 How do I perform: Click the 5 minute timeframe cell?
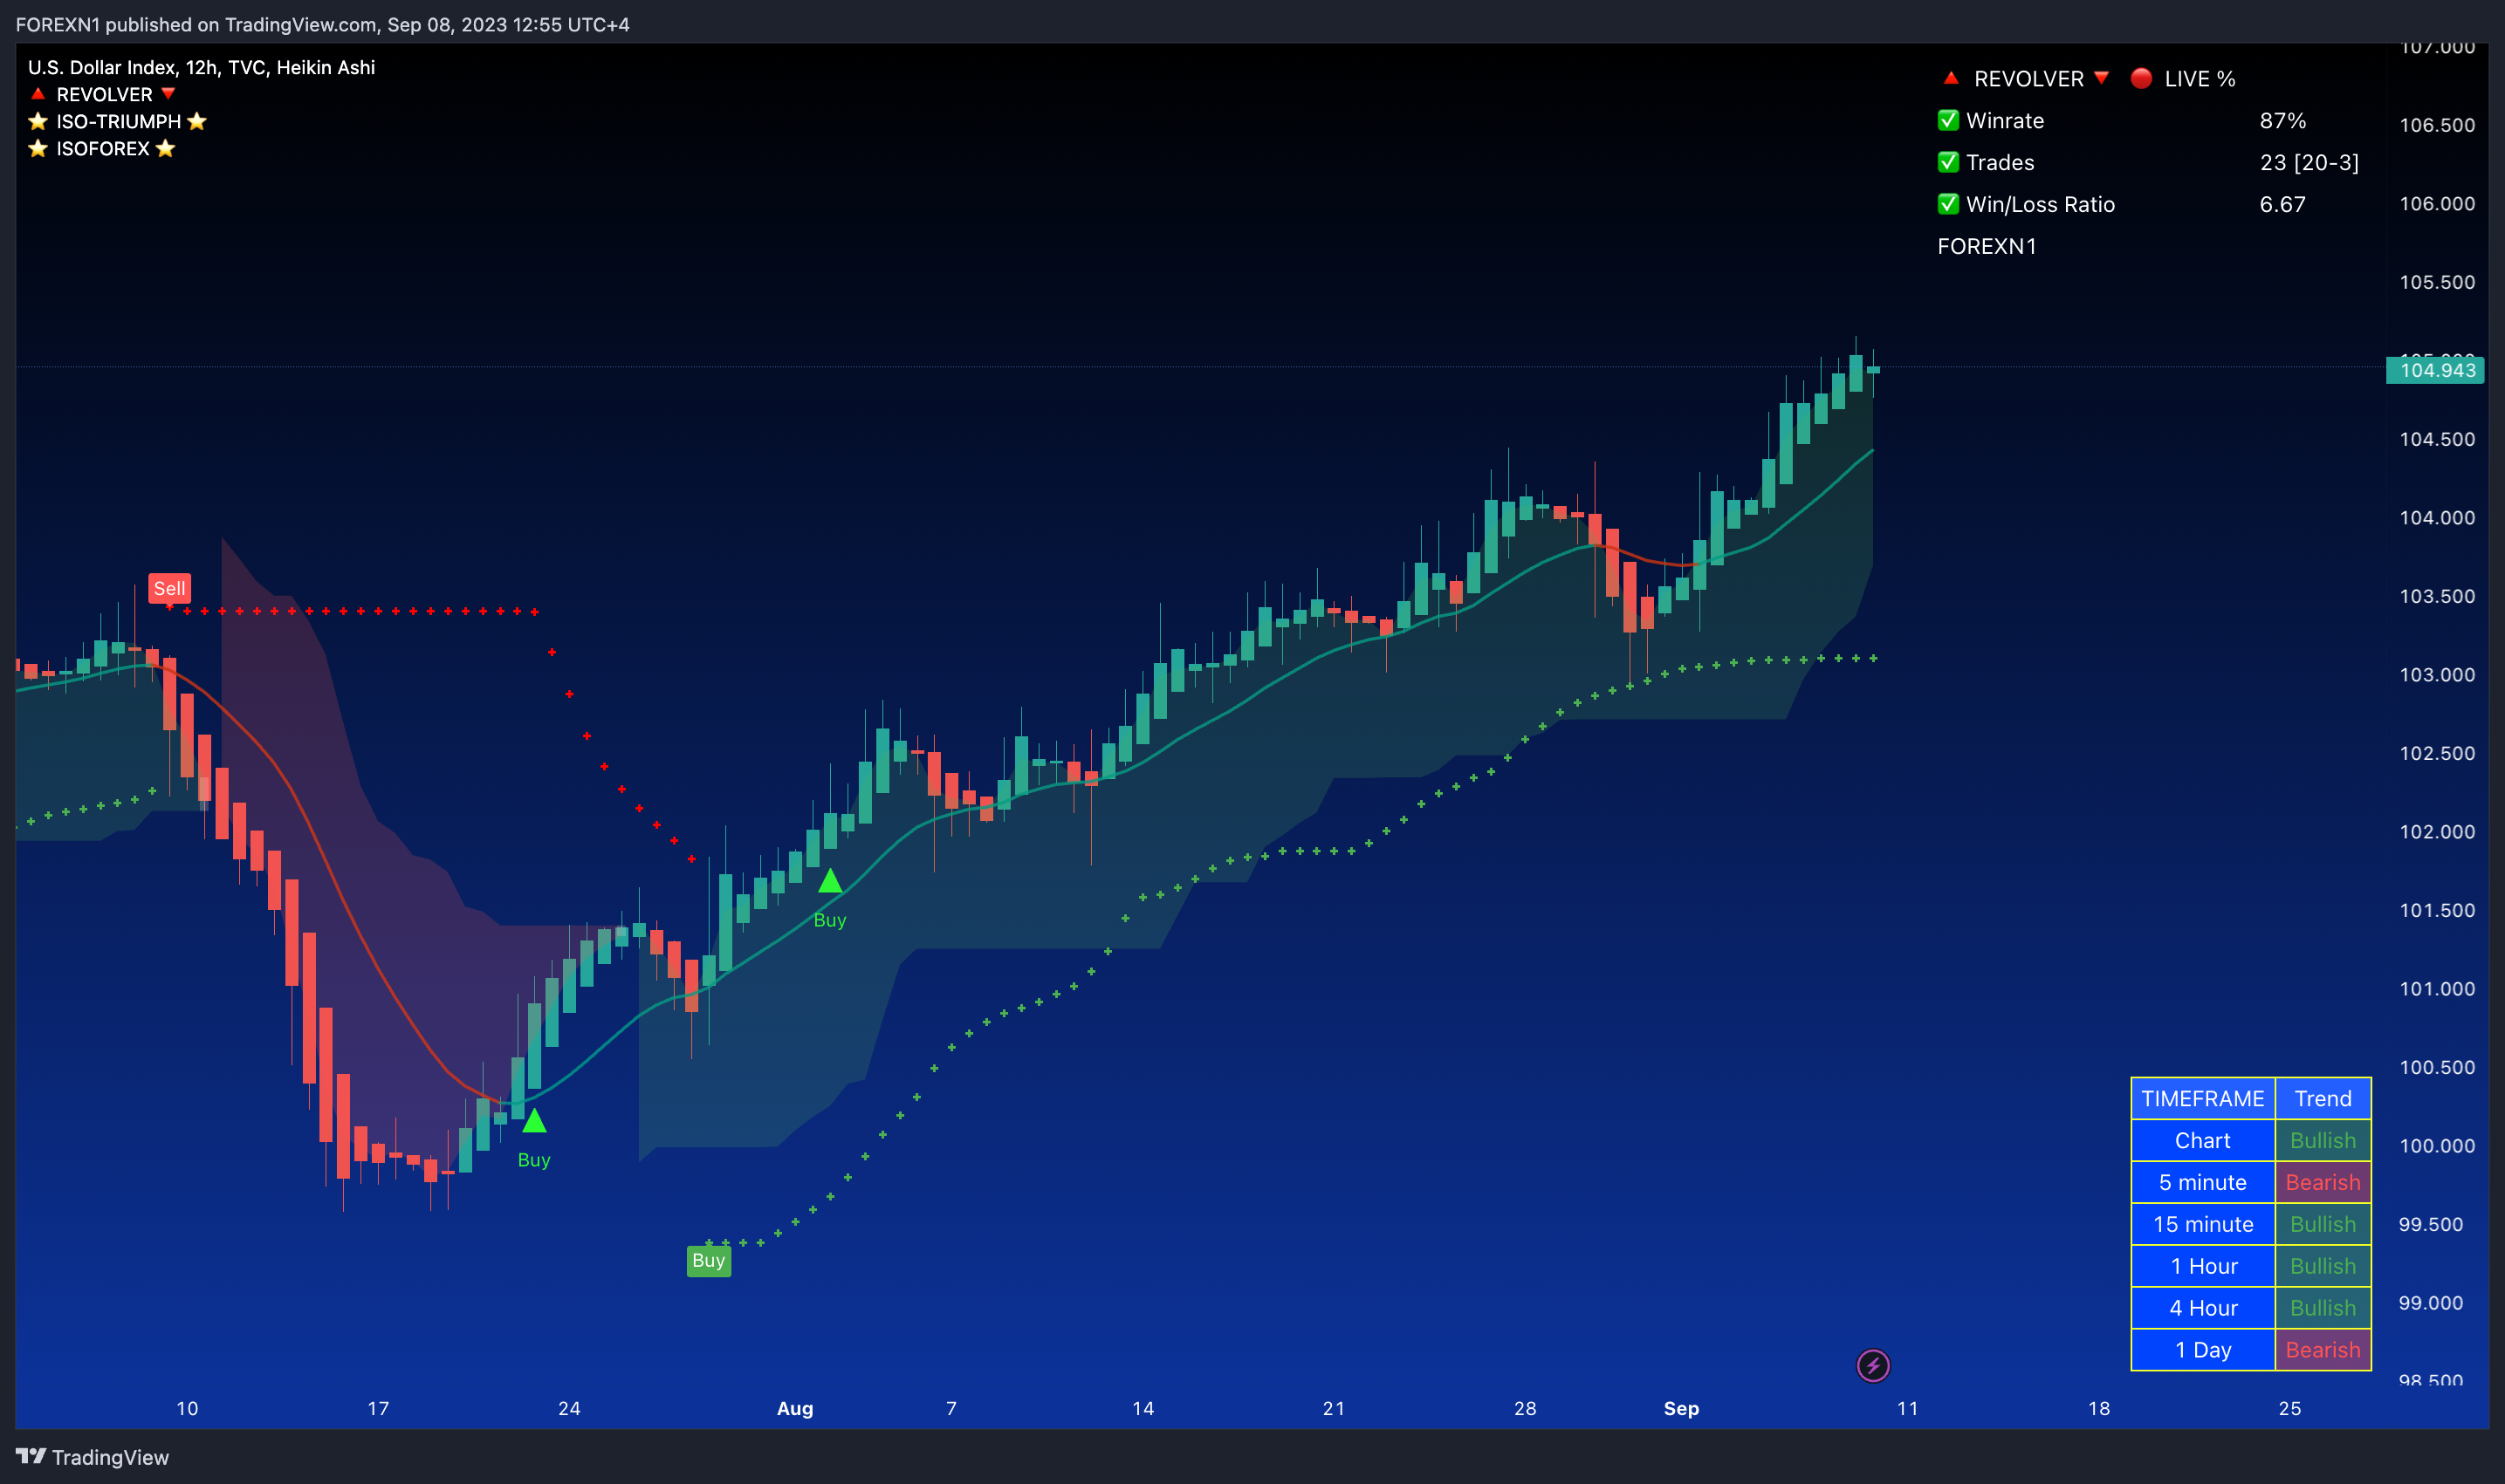point(2203,1182)
